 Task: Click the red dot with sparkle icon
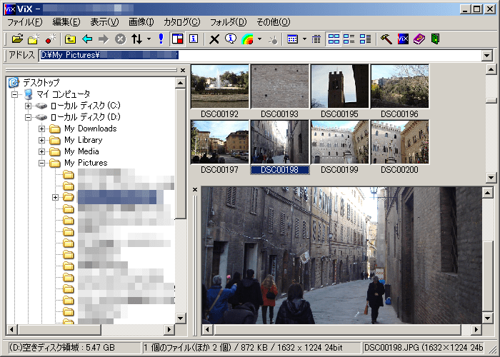[x=51, y=39]
